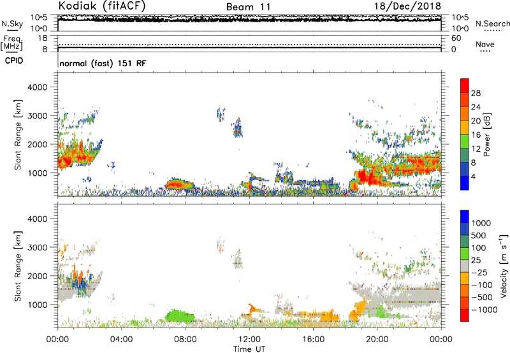
Task: Click the "18" frequency axis label
Action: click(43, 38)
